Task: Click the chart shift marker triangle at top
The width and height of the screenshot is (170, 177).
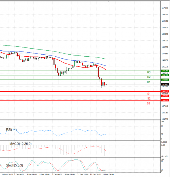Action: (108, 2)
